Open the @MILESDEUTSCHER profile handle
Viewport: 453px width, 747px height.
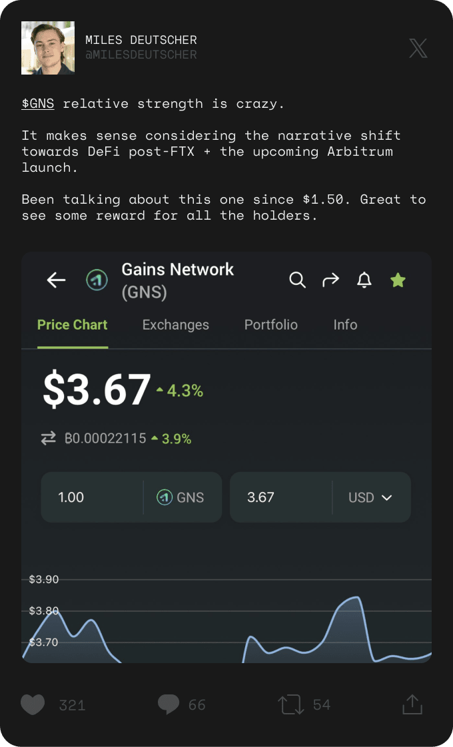pyautogui.click(x=141, y=55)
